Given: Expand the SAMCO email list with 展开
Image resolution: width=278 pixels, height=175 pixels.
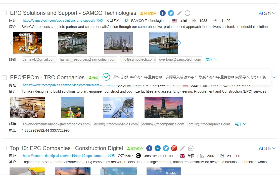Looking at the screenshot, I should [211, 59].
